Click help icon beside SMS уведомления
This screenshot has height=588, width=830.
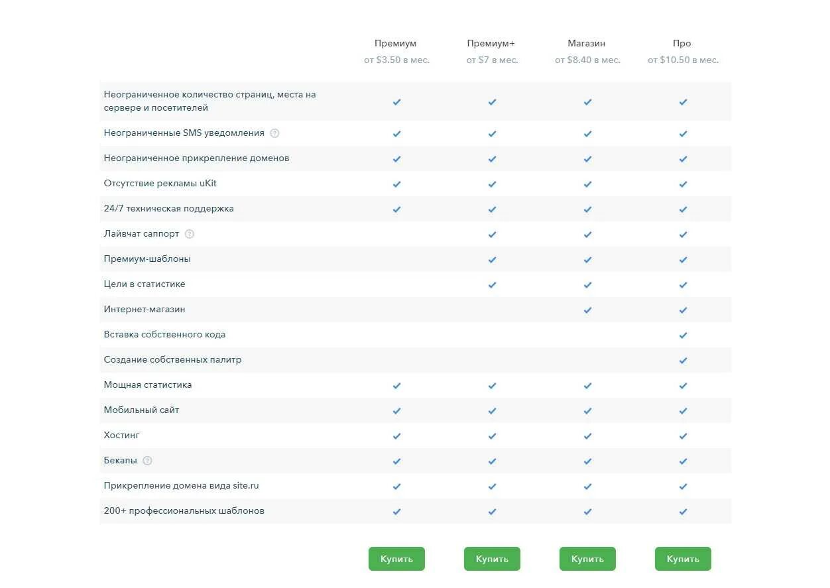point(274,133)
